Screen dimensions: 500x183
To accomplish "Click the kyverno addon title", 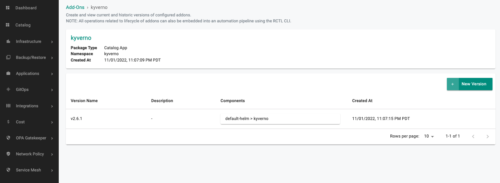I will (x=81, y=38).
